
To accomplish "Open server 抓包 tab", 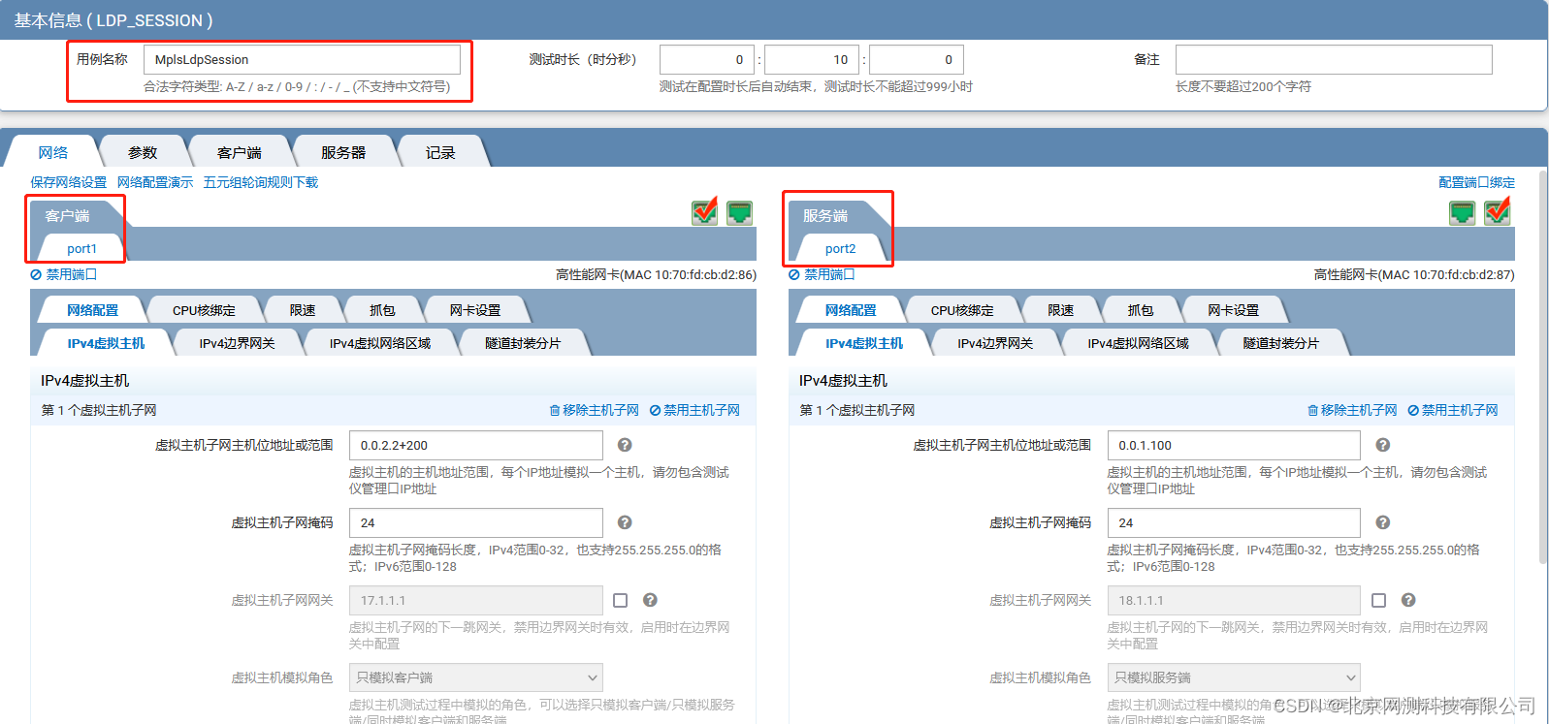I will click(1141, 310).
